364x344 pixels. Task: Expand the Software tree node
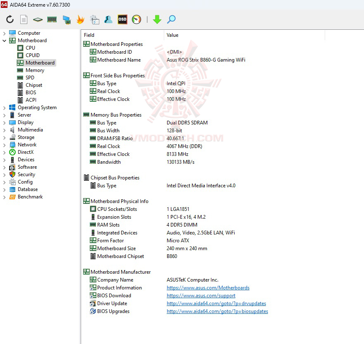[x=4, y=167]
